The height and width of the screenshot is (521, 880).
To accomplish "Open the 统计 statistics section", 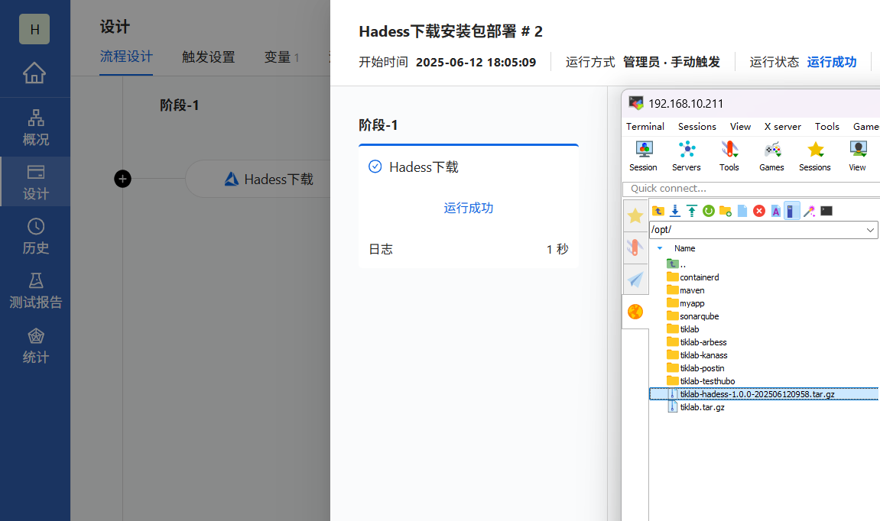I will [x=35, y=345].
